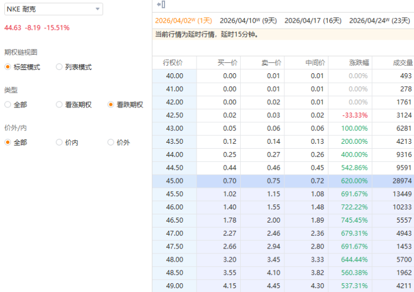The image size is (414, 292).
Task: Sort by 行权价 column header
Action: tap(173, 63)
